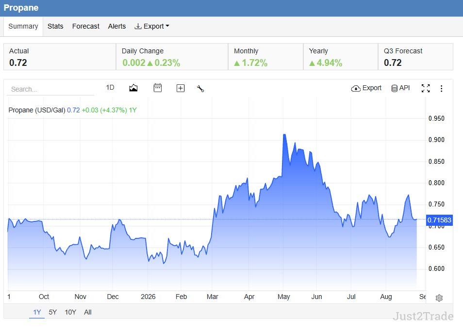Click the chart Search input field
Screen dimensions: 463x330
point(50,89)
